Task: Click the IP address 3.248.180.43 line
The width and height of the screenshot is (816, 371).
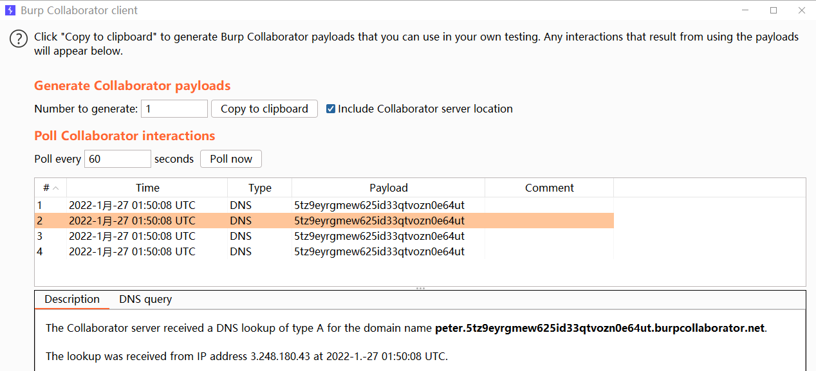Action: coord(246,356)
